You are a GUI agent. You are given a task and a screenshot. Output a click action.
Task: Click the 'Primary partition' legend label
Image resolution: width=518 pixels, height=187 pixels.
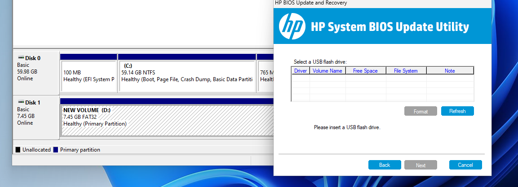coord(80,150)
